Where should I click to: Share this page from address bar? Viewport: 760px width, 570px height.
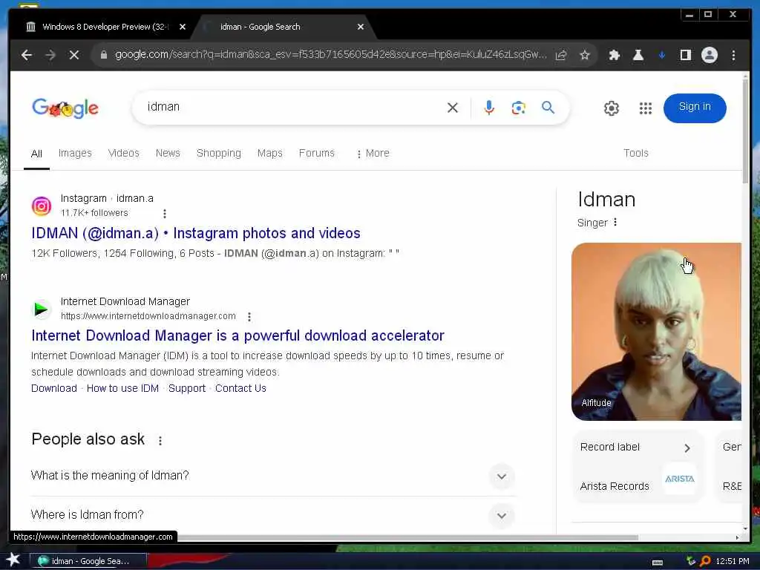561,55
